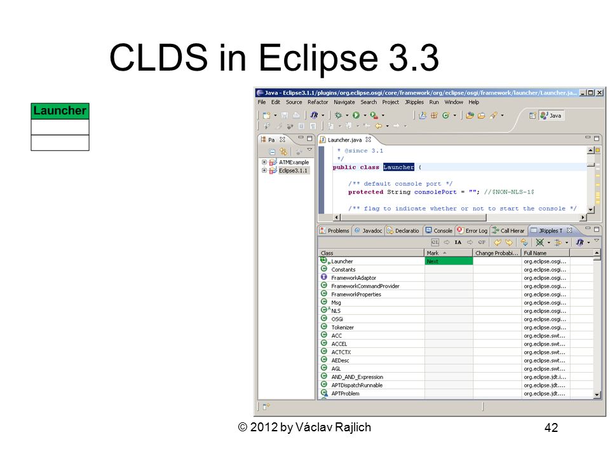Click the Search flashlight icon in toolbar
Viewport: 610px width, 458px height.
[x=494, y=115]
